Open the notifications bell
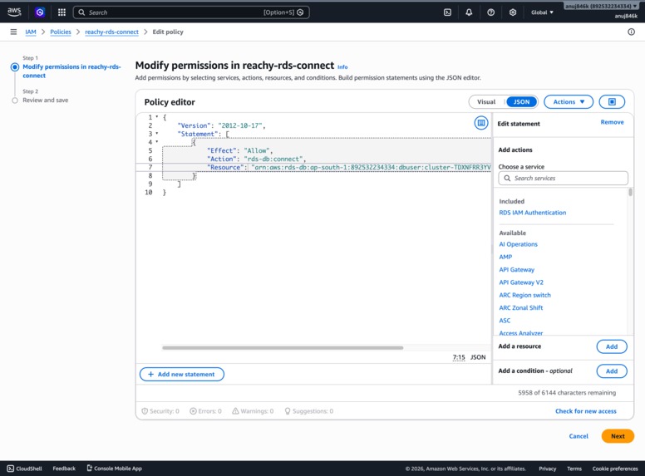The height and width of the screenshot is (476, 645). [469, 12]
